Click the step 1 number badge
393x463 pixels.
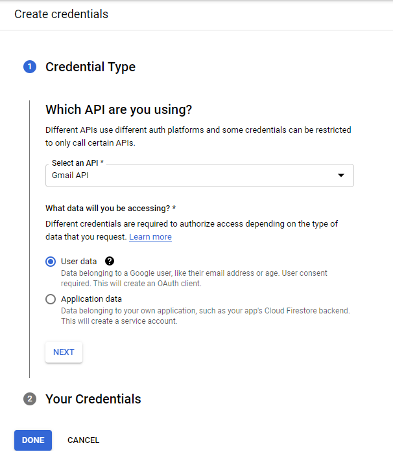point(30,67)
